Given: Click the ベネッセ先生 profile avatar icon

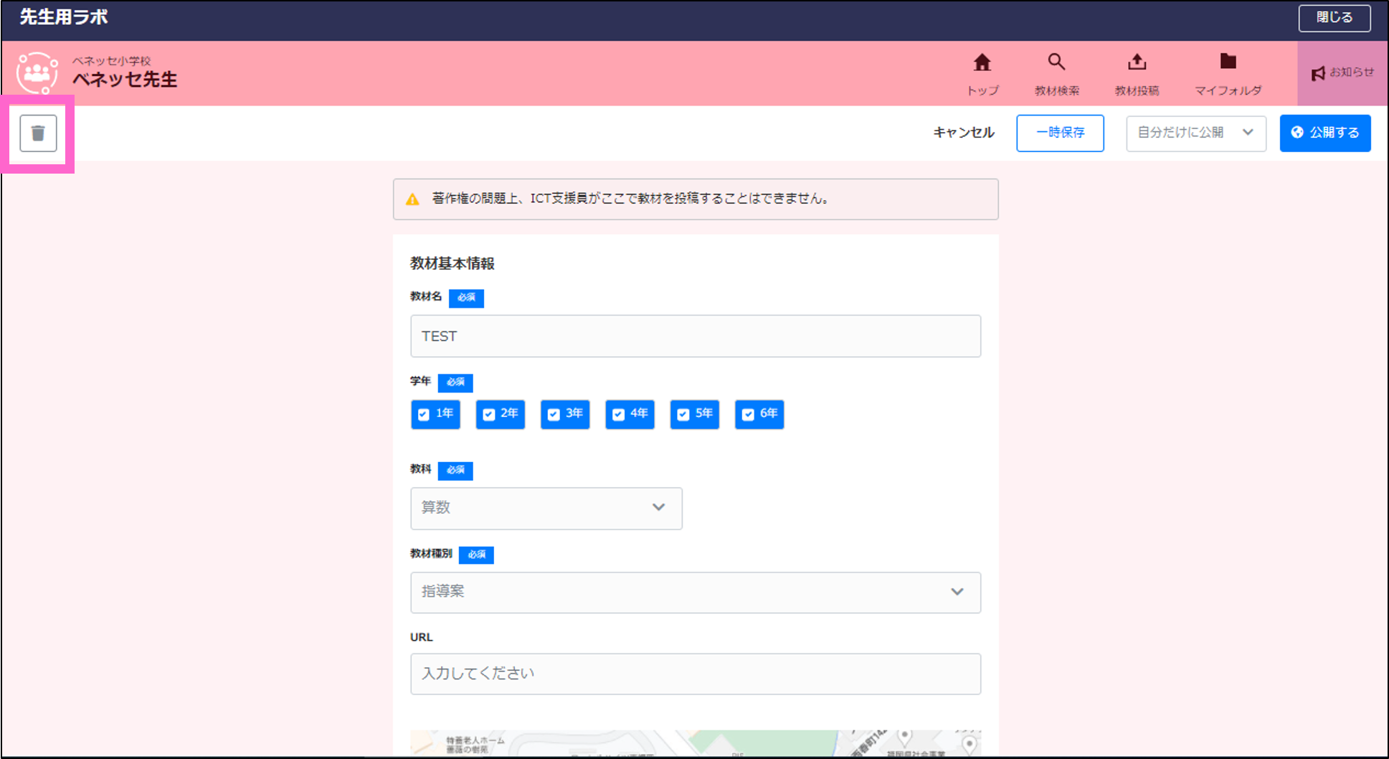Looking at the screenshot, I should click(37, 72).
